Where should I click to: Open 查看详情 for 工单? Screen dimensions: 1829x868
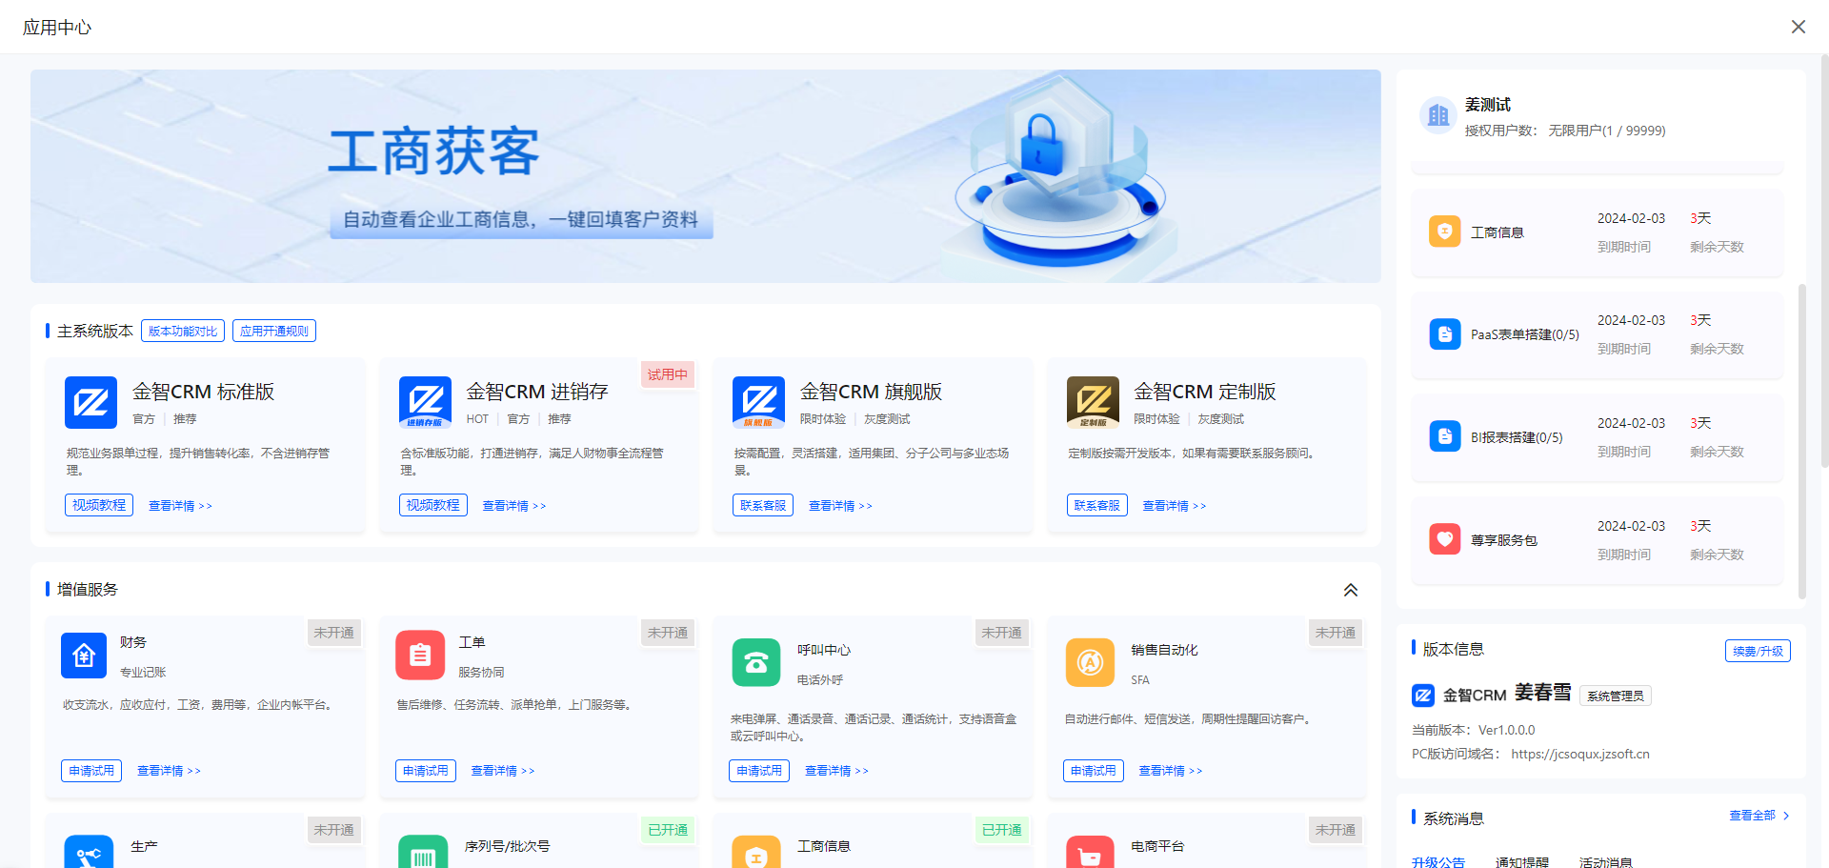503,771
